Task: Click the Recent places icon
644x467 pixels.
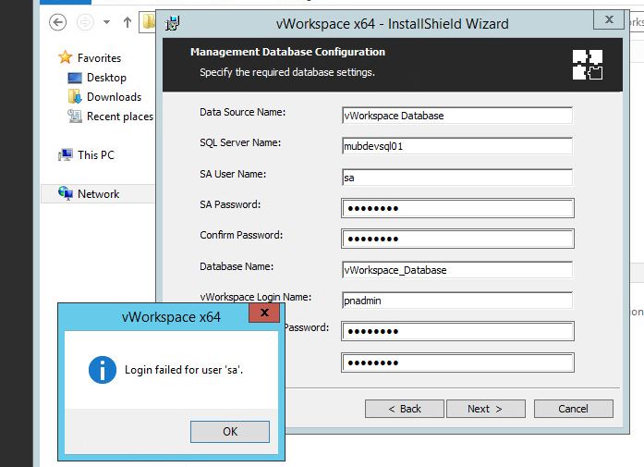Action: [x=74, y=117]
